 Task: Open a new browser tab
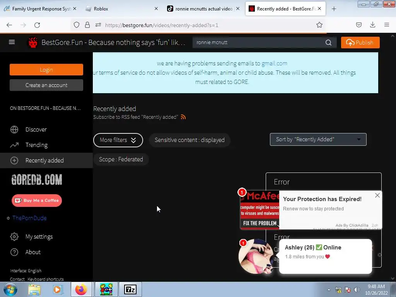tap(334, 9)
